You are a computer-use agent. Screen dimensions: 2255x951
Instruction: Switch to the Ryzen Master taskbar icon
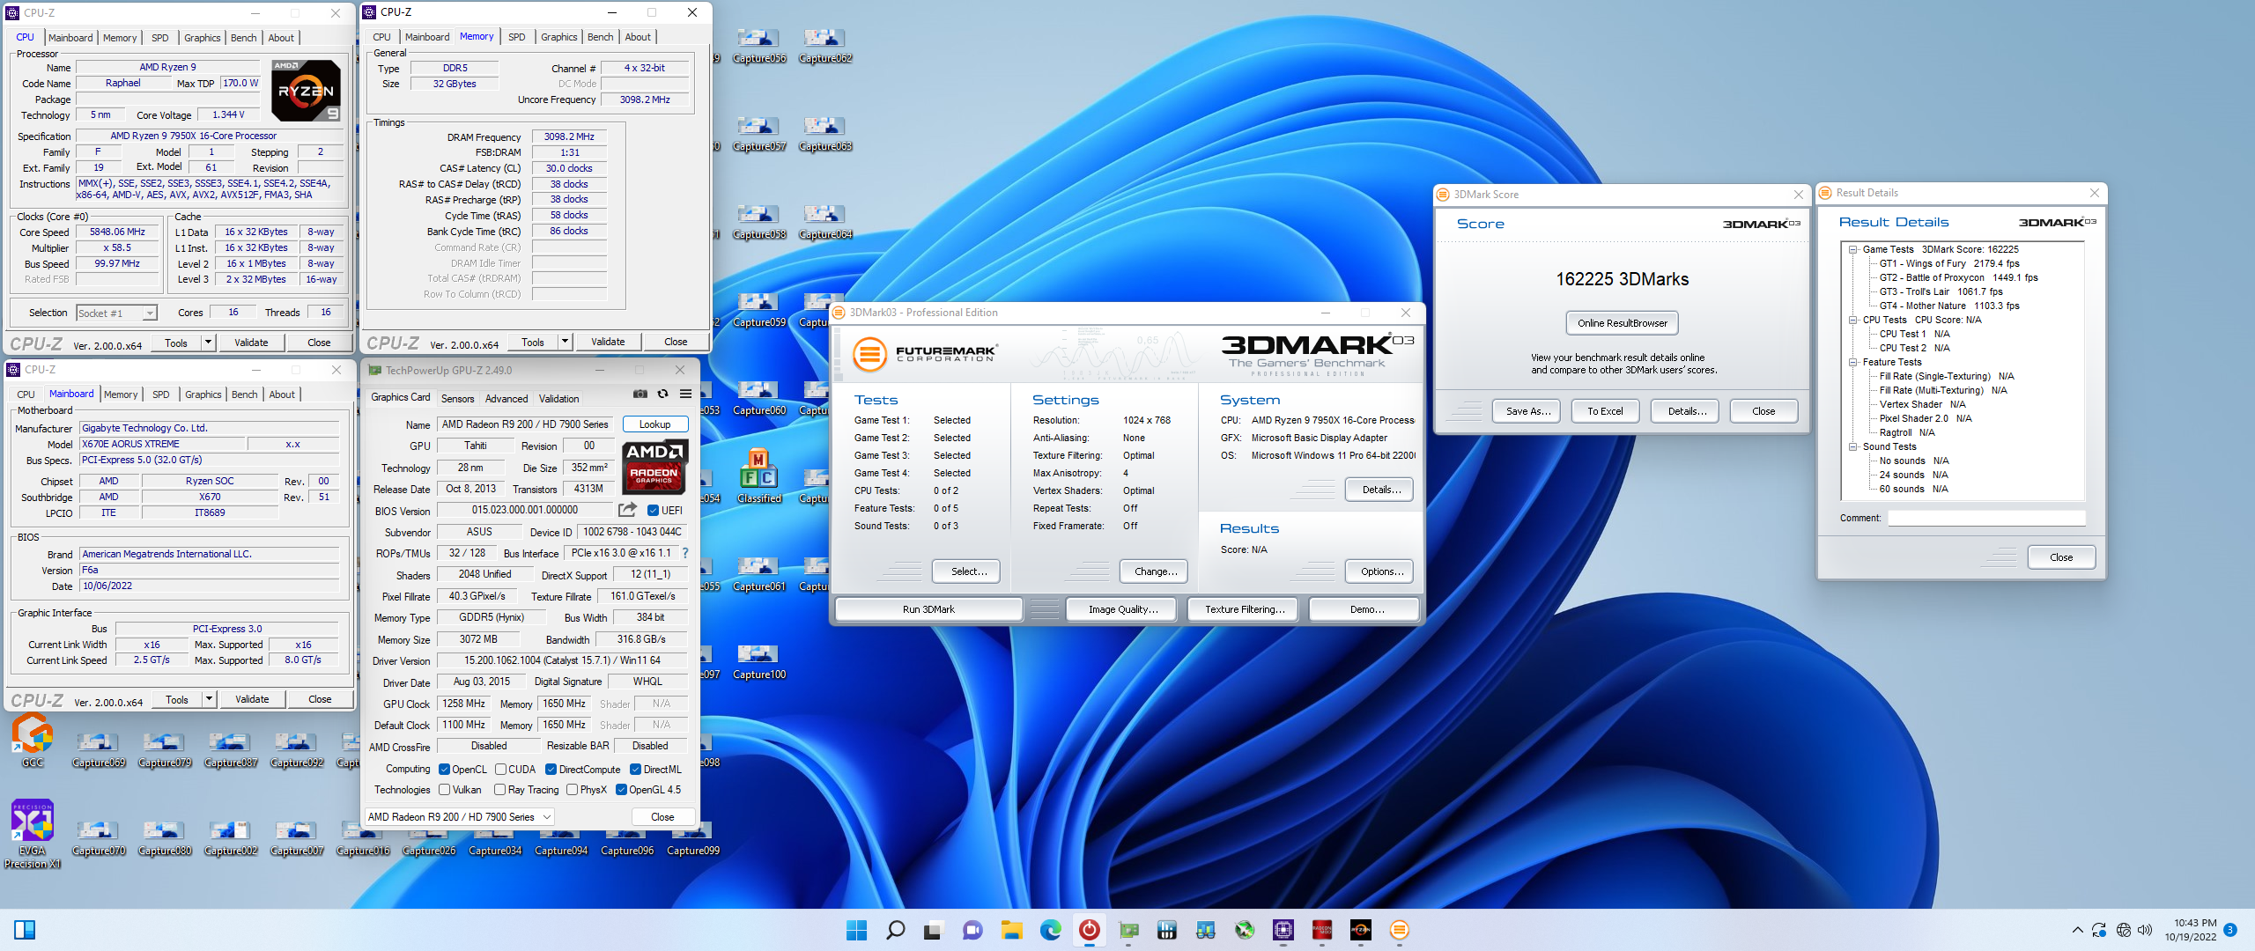[x=1360, y=930]
